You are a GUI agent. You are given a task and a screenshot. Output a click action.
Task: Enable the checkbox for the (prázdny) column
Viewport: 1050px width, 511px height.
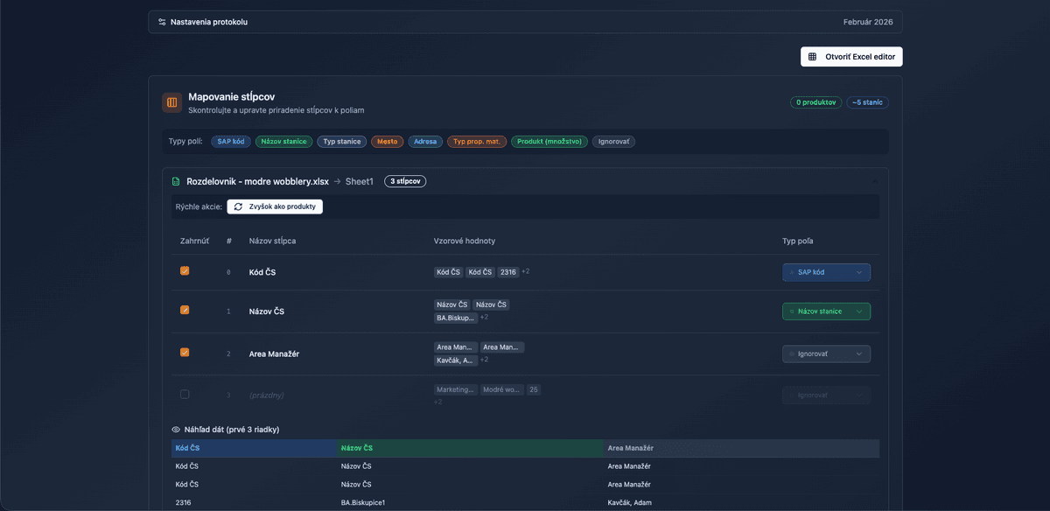click(x=185, y=395)
